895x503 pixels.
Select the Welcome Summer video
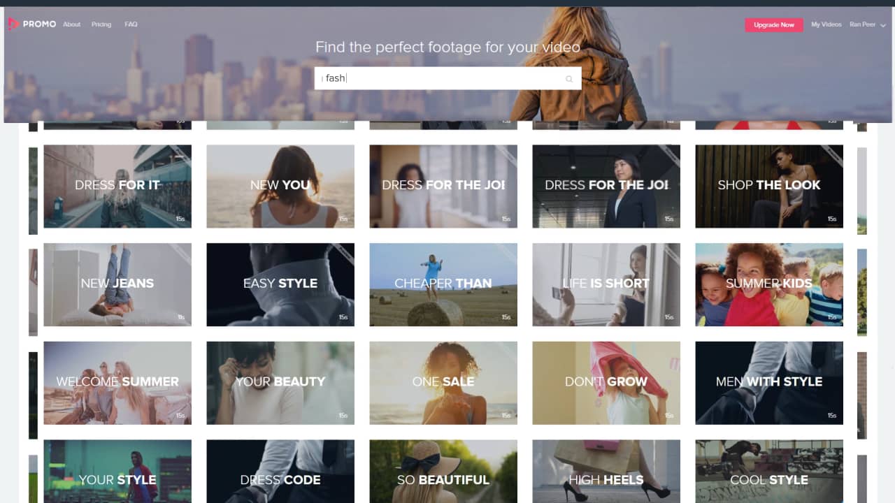click(117, 384)
